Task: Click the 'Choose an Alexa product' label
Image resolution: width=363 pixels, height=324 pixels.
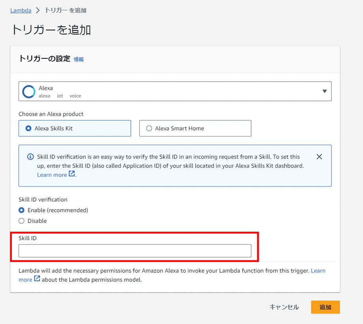Action: 51,114
